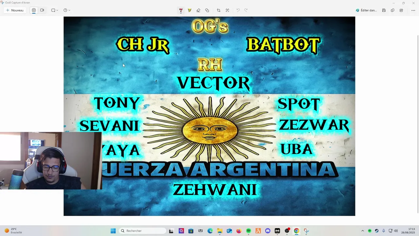
Task: Open Google Chrome from the taskbar
Action: [296, 231]
